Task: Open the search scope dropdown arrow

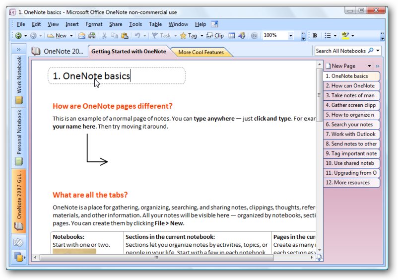Action: pyautogui.click(x=378, y=51)
